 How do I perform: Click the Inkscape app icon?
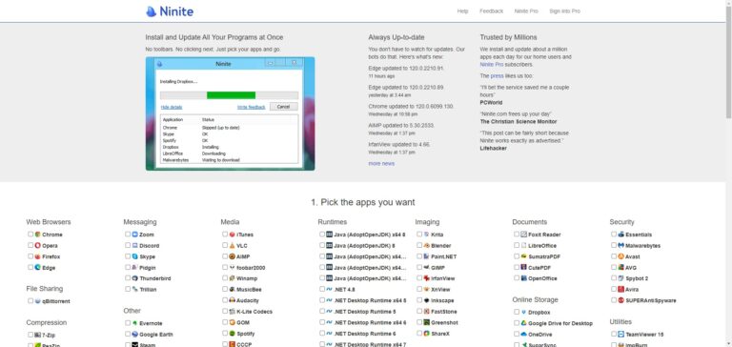point(426,300)
